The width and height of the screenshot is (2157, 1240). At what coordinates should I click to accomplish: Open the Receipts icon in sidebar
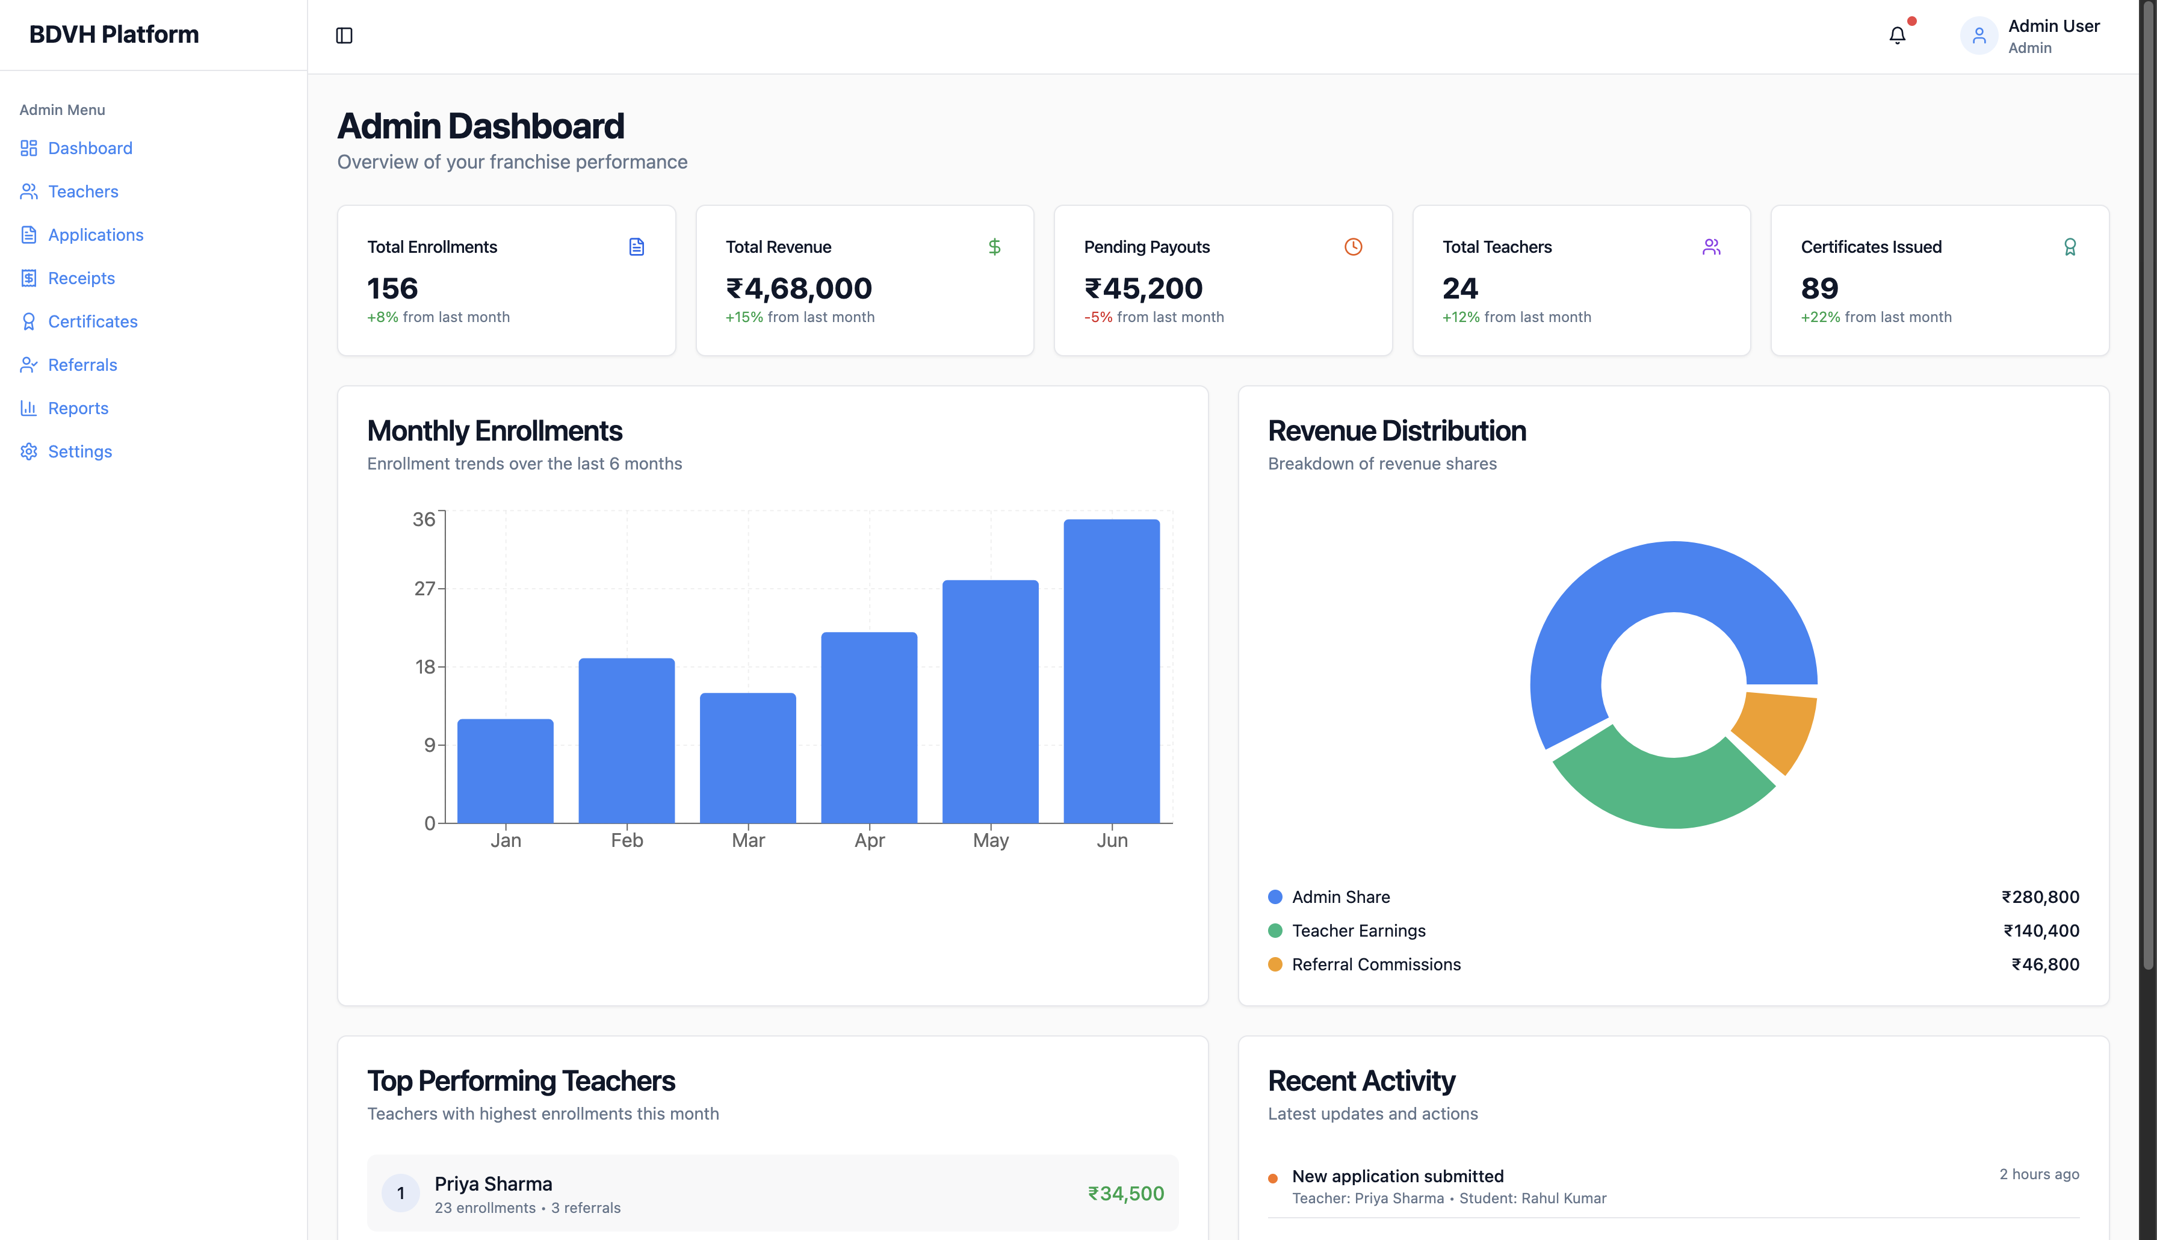point(28,277)
